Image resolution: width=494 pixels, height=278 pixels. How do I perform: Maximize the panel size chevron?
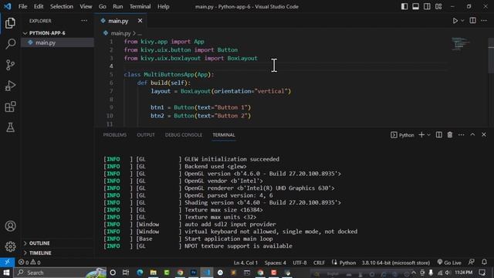(x=472, y=134)
